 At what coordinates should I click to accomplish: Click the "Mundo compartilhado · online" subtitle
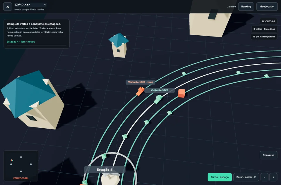29,9
